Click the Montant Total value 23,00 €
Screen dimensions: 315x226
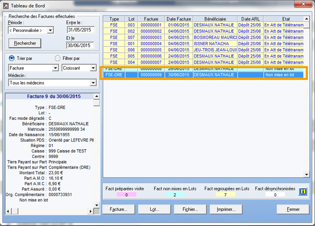56,173
